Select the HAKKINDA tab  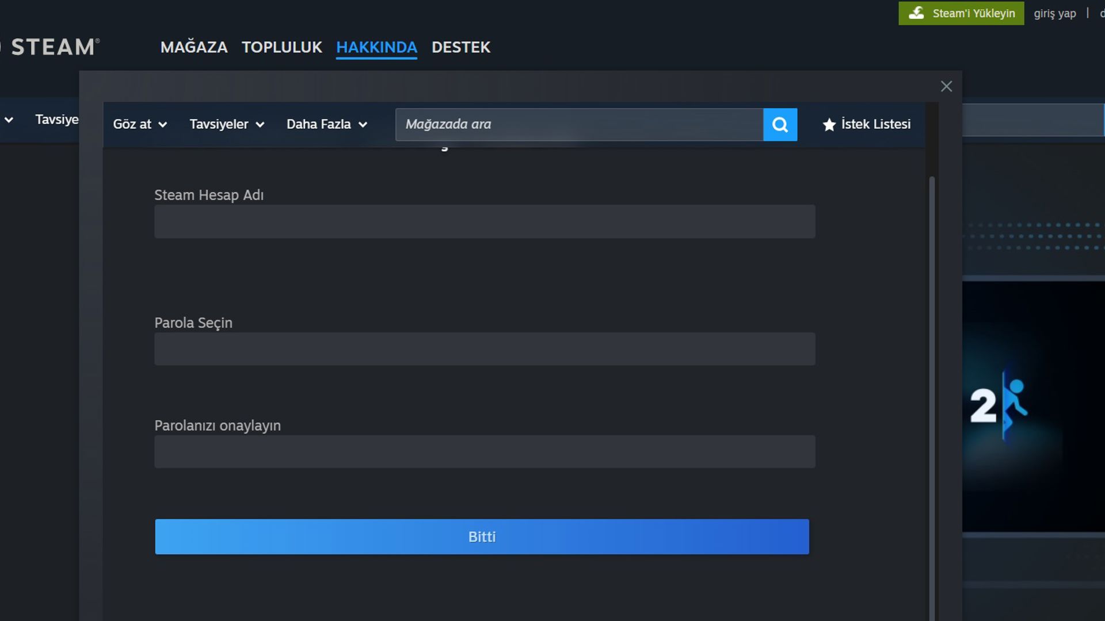(376, 47)
